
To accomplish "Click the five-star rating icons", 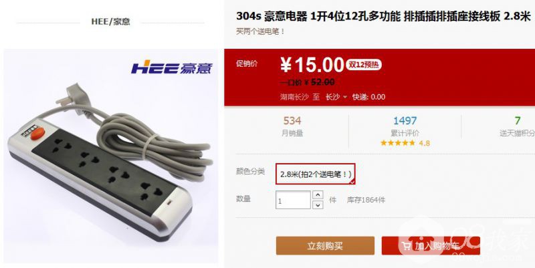I will (398, 143).
